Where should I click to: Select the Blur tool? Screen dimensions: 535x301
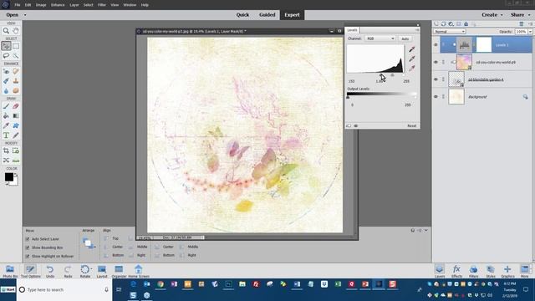coord(6,91)
